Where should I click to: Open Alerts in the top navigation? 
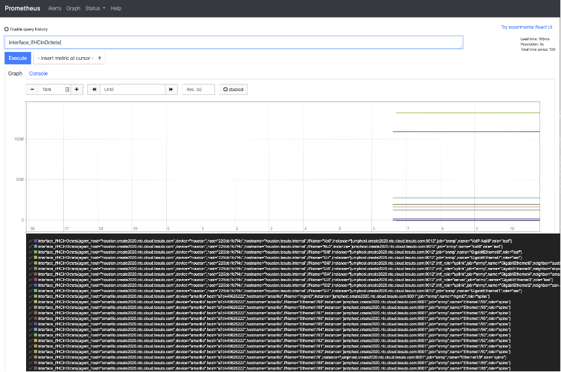pyautogui.click(x=55, y=8)
